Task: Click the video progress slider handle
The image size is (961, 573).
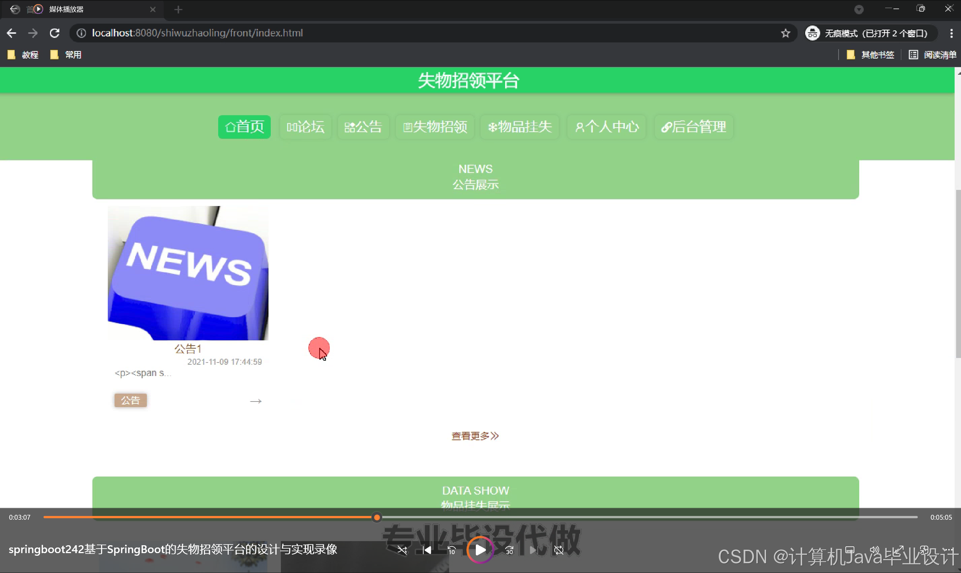Action: tap(377, 517)
